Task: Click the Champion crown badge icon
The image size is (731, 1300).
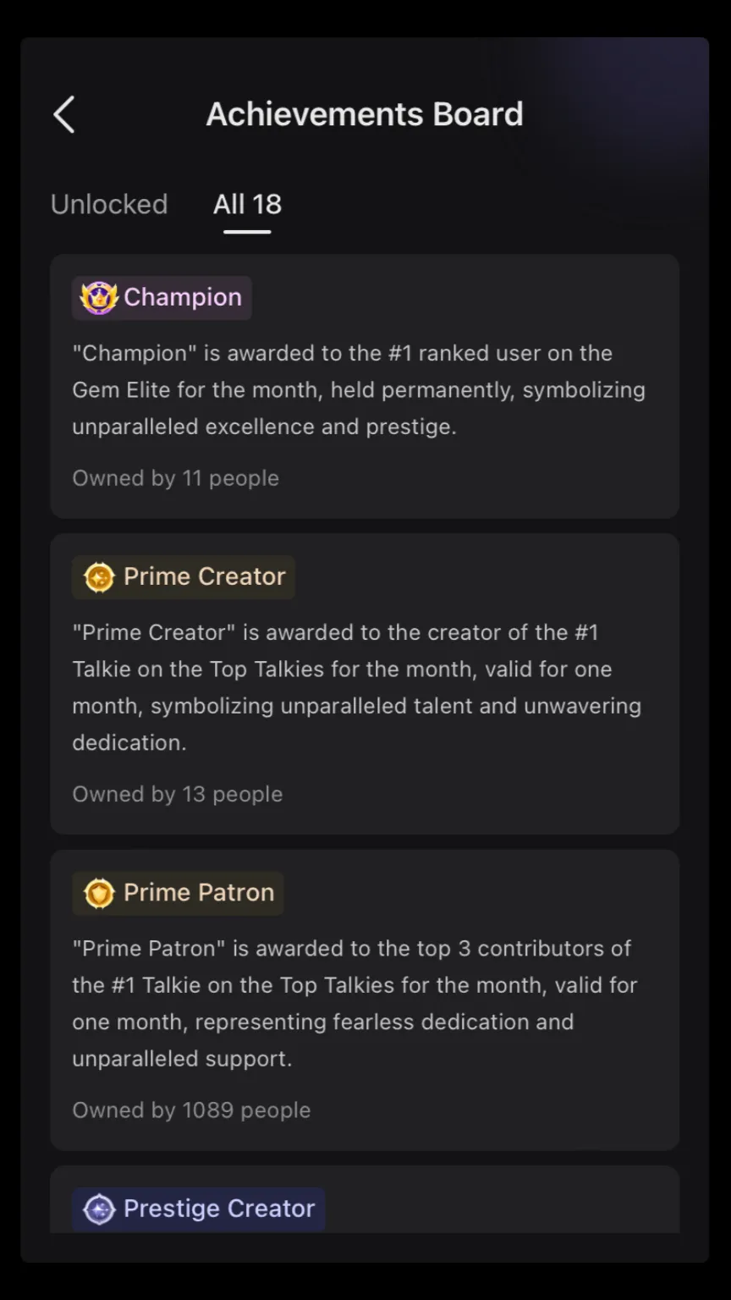Action: pos(98,298)
